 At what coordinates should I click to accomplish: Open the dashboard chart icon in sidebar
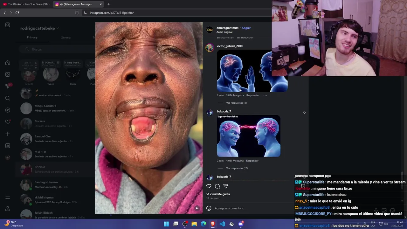point(8,146)
